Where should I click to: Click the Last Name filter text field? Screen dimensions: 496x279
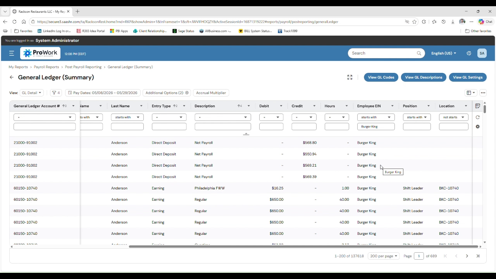click(127, 126)
